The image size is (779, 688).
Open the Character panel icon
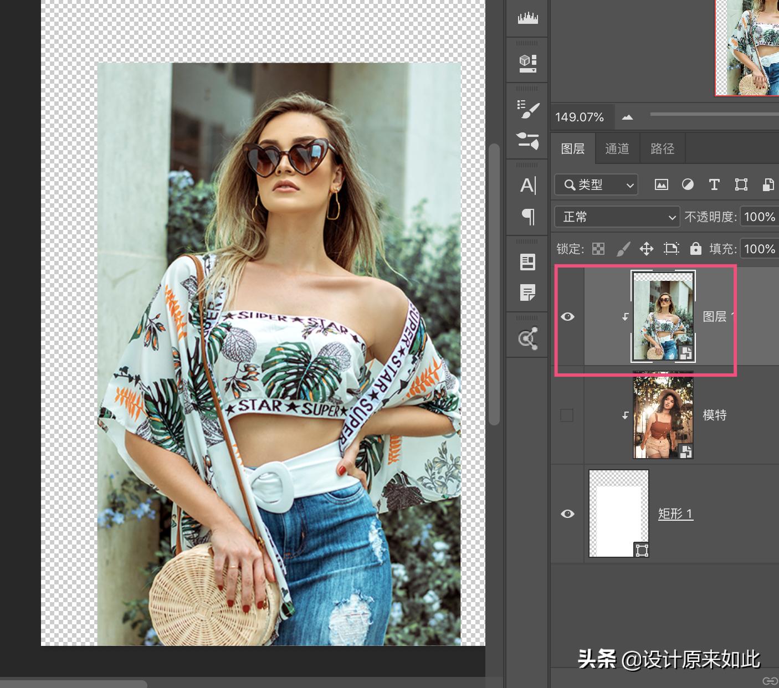tap(527, 185)
